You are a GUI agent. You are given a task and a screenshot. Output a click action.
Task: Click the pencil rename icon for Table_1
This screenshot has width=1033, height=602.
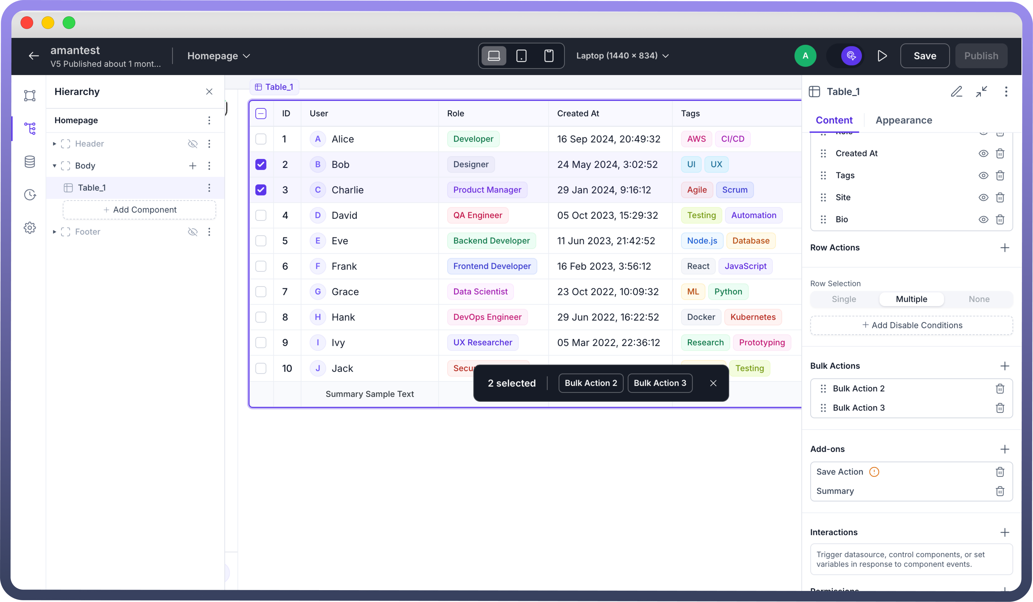(x=956, y=91)
